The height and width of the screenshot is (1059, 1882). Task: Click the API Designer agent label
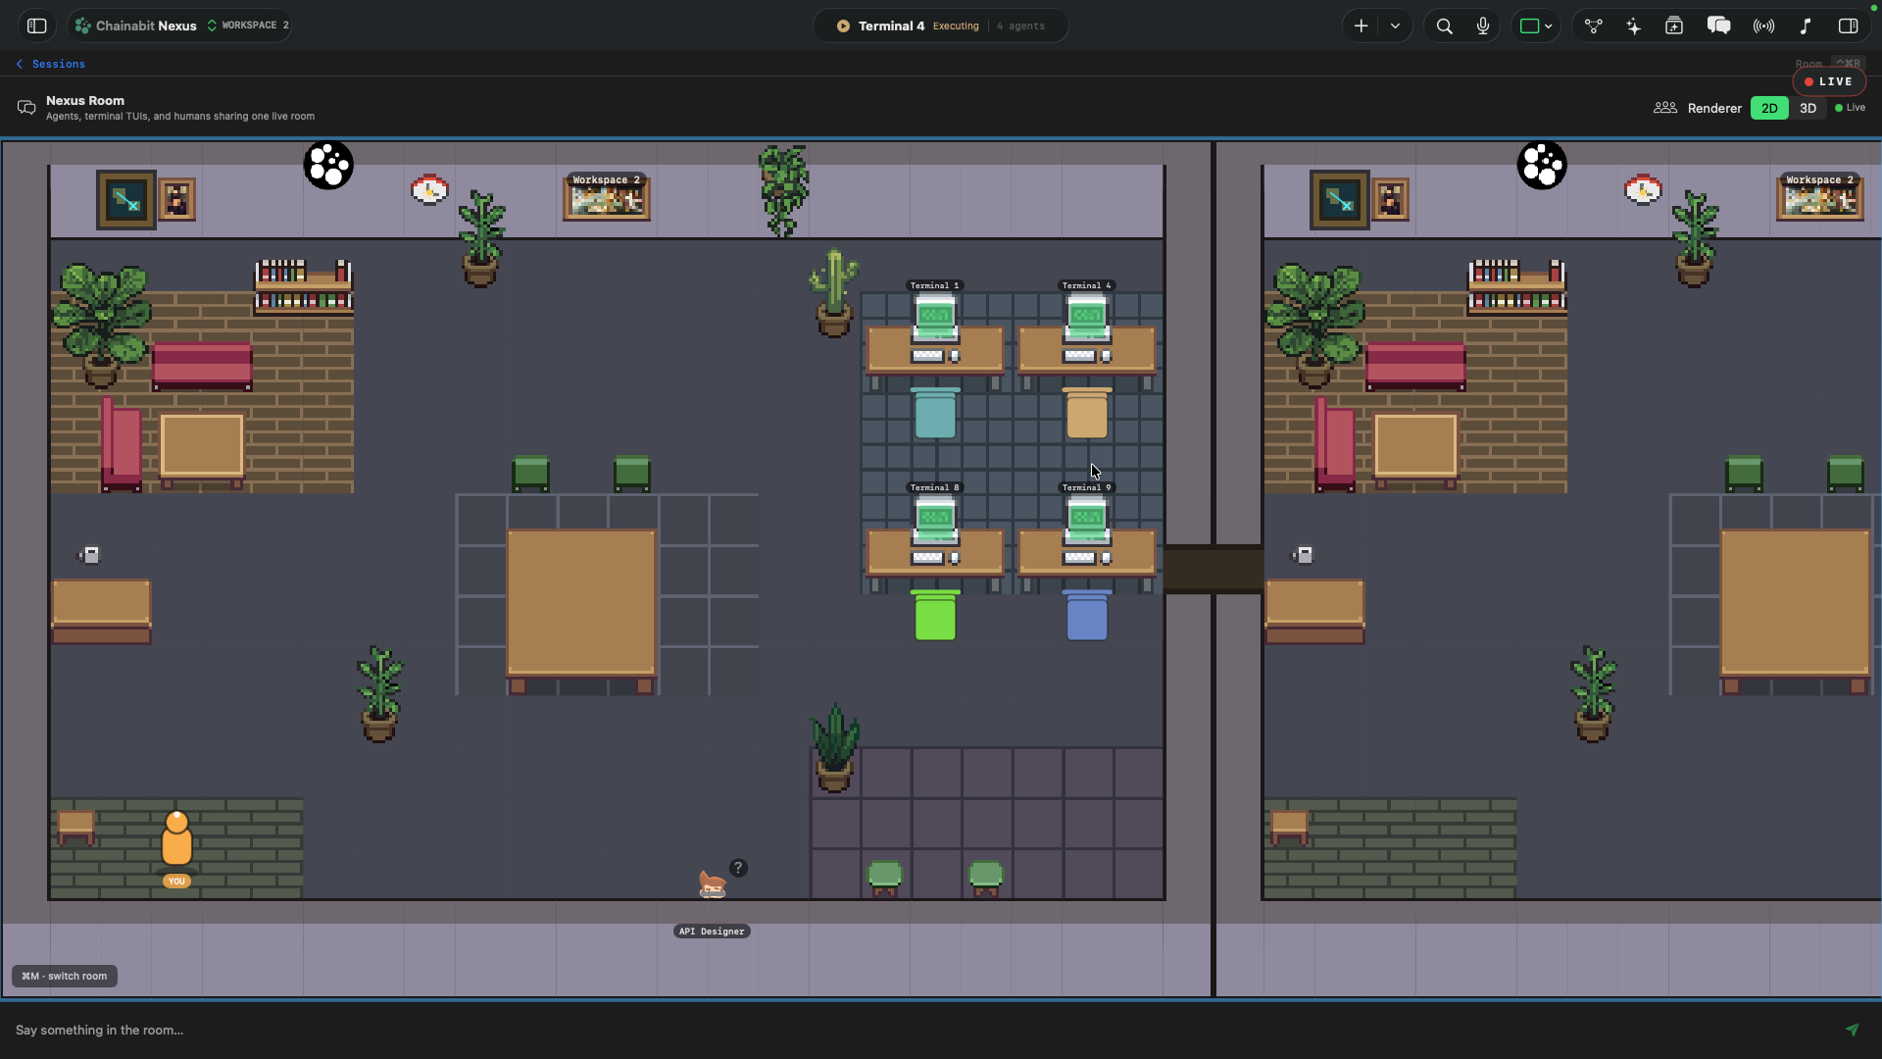tap(712, 932)
